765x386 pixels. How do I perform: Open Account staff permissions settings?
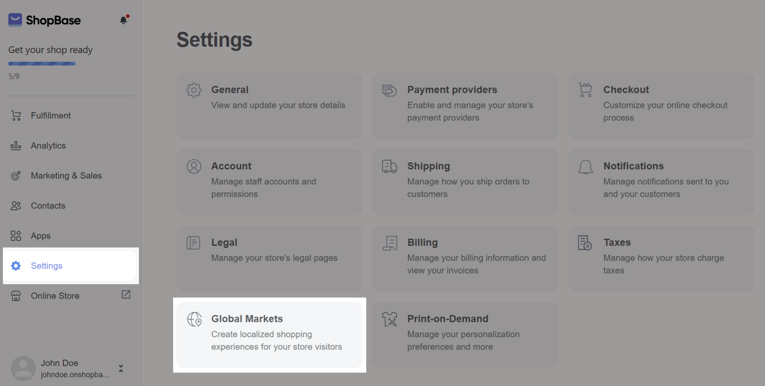point(269,182)
